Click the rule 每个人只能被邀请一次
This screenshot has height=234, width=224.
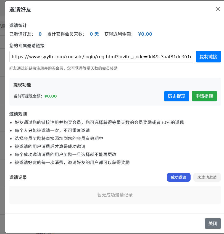[52, 130]
